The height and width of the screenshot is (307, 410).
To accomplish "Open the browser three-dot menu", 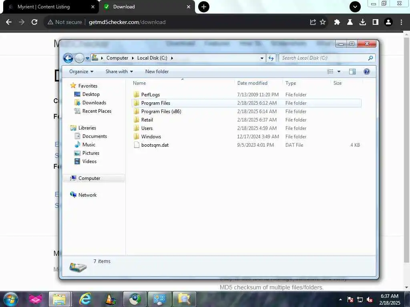I will (401, 22).
